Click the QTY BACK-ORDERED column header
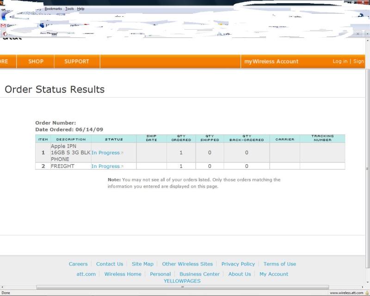 pyautogui.click(x=247, y=138)
